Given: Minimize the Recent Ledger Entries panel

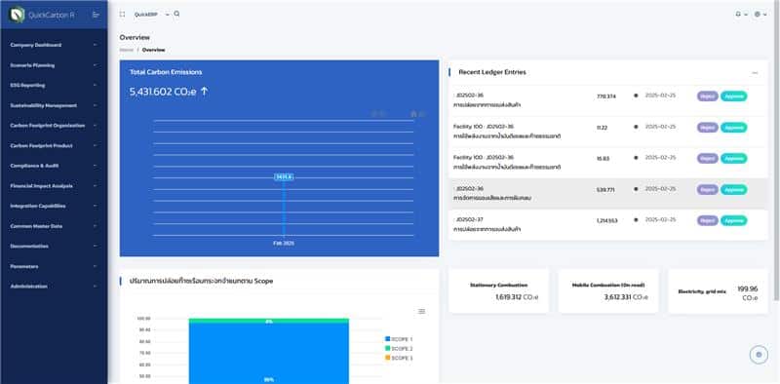Looking at the screenshot, I should pyautogui.click(x=755, y=73).
